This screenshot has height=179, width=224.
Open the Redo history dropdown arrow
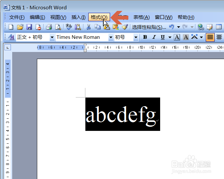(x=192, y=27)
